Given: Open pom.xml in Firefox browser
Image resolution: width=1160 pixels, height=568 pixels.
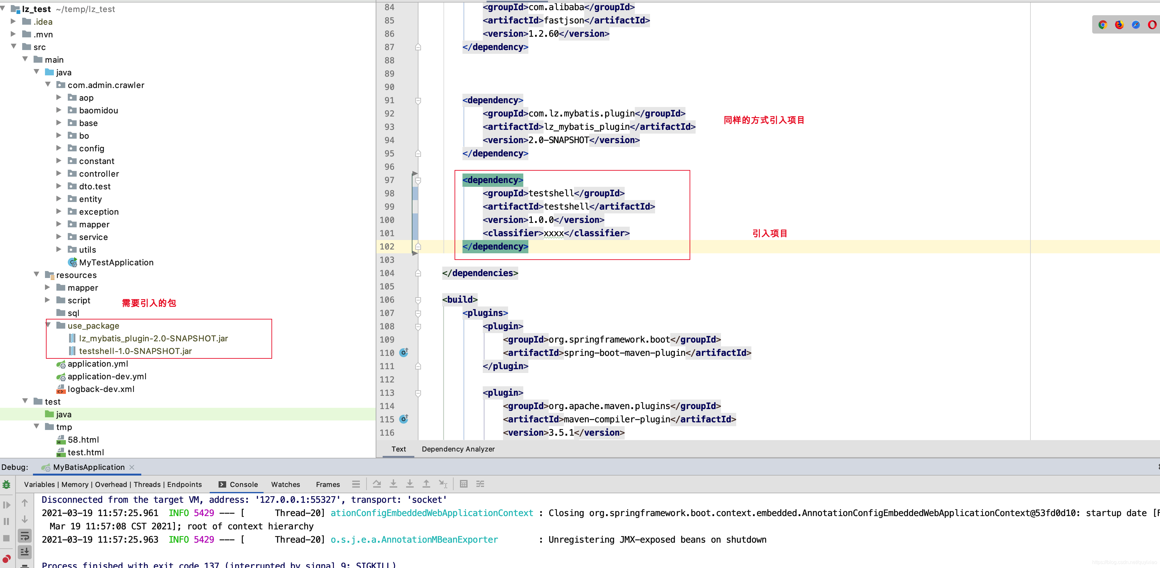Looking at the screenshot, I should 1119,25.
